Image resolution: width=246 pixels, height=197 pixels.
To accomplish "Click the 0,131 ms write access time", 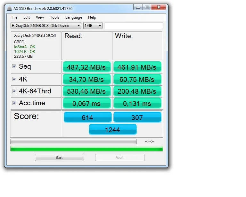I will (x=137, y=103).
